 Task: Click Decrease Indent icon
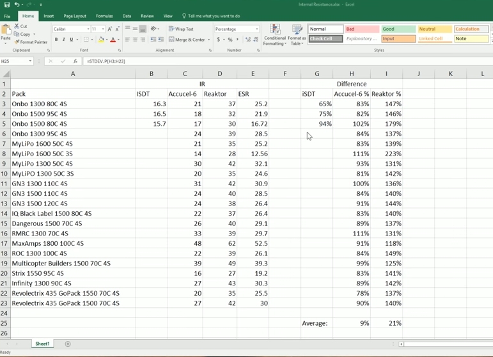153,39
